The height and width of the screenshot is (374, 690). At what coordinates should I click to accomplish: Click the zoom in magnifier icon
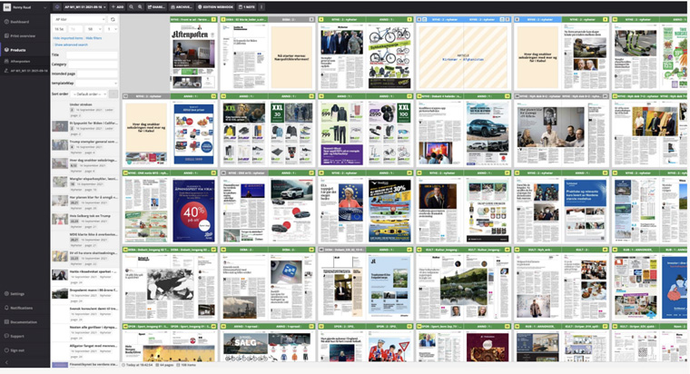point(140,7)
